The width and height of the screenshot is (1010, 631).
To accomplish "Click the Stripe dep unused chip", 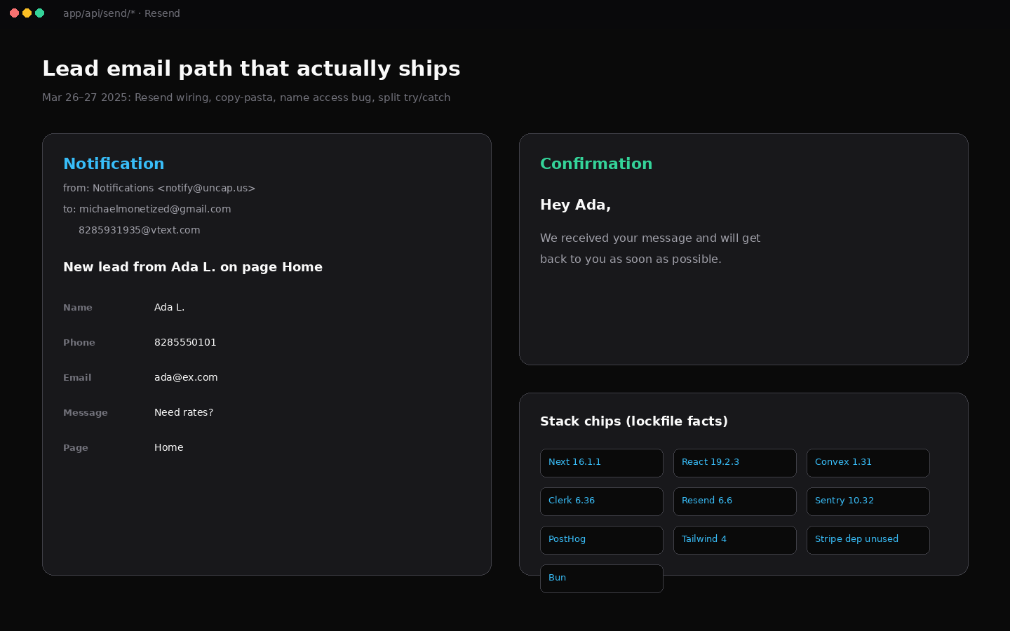I will [x=868, y=540].
